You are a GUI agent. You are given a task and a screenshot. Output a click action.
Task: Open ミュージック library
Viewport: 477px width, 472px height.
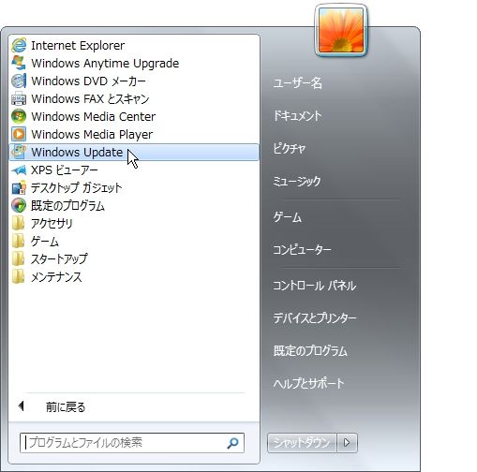point(297,182)
